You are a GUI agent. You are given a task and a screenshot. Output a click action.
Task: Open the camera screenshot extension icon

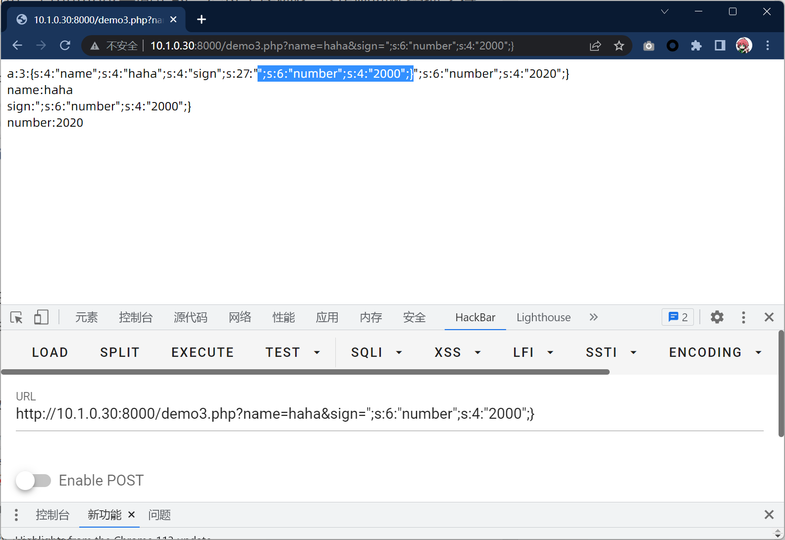click(x=648, y=46)
